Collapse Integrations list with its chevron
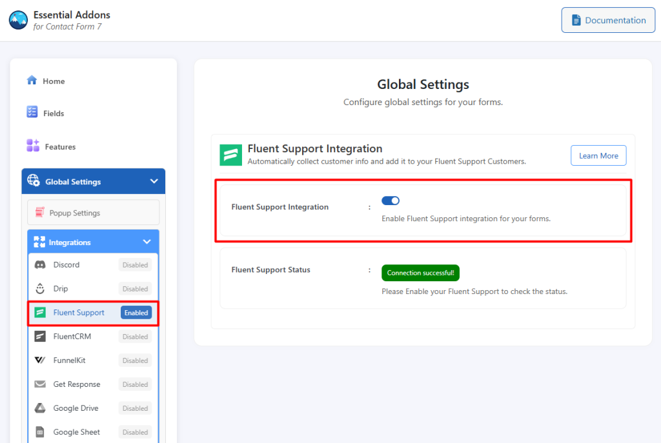This screenshot has height=443, width=661. tap(147, 242)
